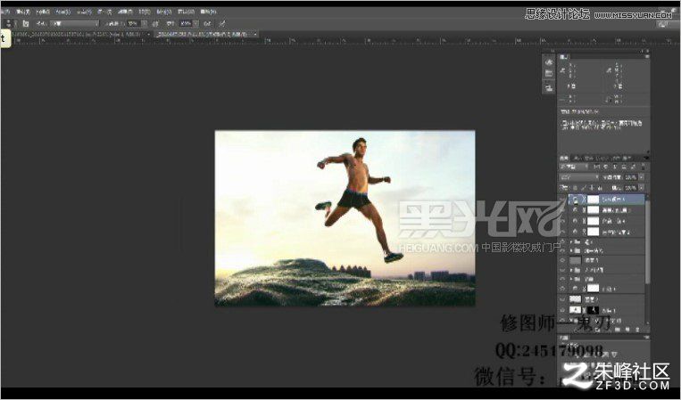Toggle the layer filtering on/off switch
The height and width of the screenshot is (400, 681).
[643, 167]
